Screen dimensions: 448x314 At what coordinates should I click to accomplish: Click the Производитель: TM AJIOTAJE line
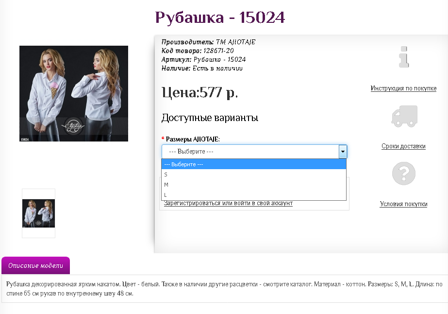[x=209, y=42]
